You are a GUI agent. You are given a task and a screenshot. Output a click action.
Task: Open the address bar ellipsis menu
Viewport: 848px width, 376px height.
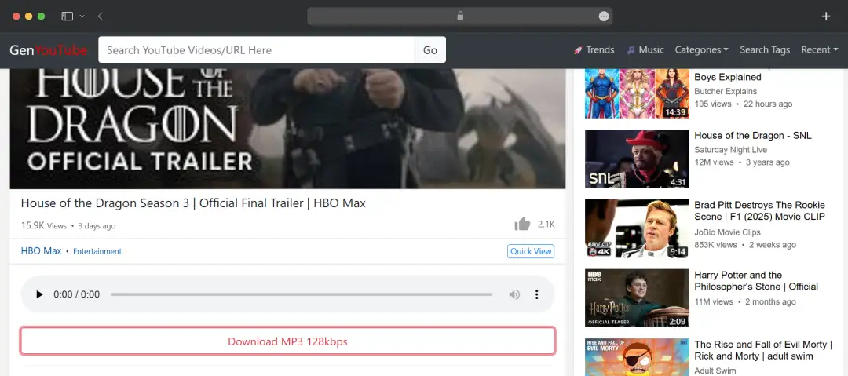pyautogui.click(x=604, y=16)
